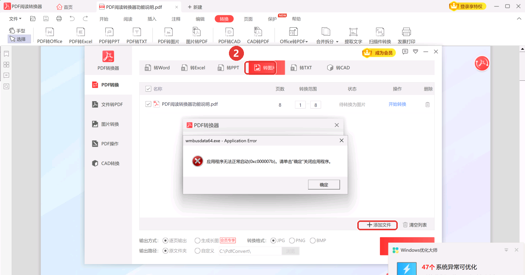The image size is (525, 275).
Task: Switch to the 转Word tab
Action: coord(157,68)
